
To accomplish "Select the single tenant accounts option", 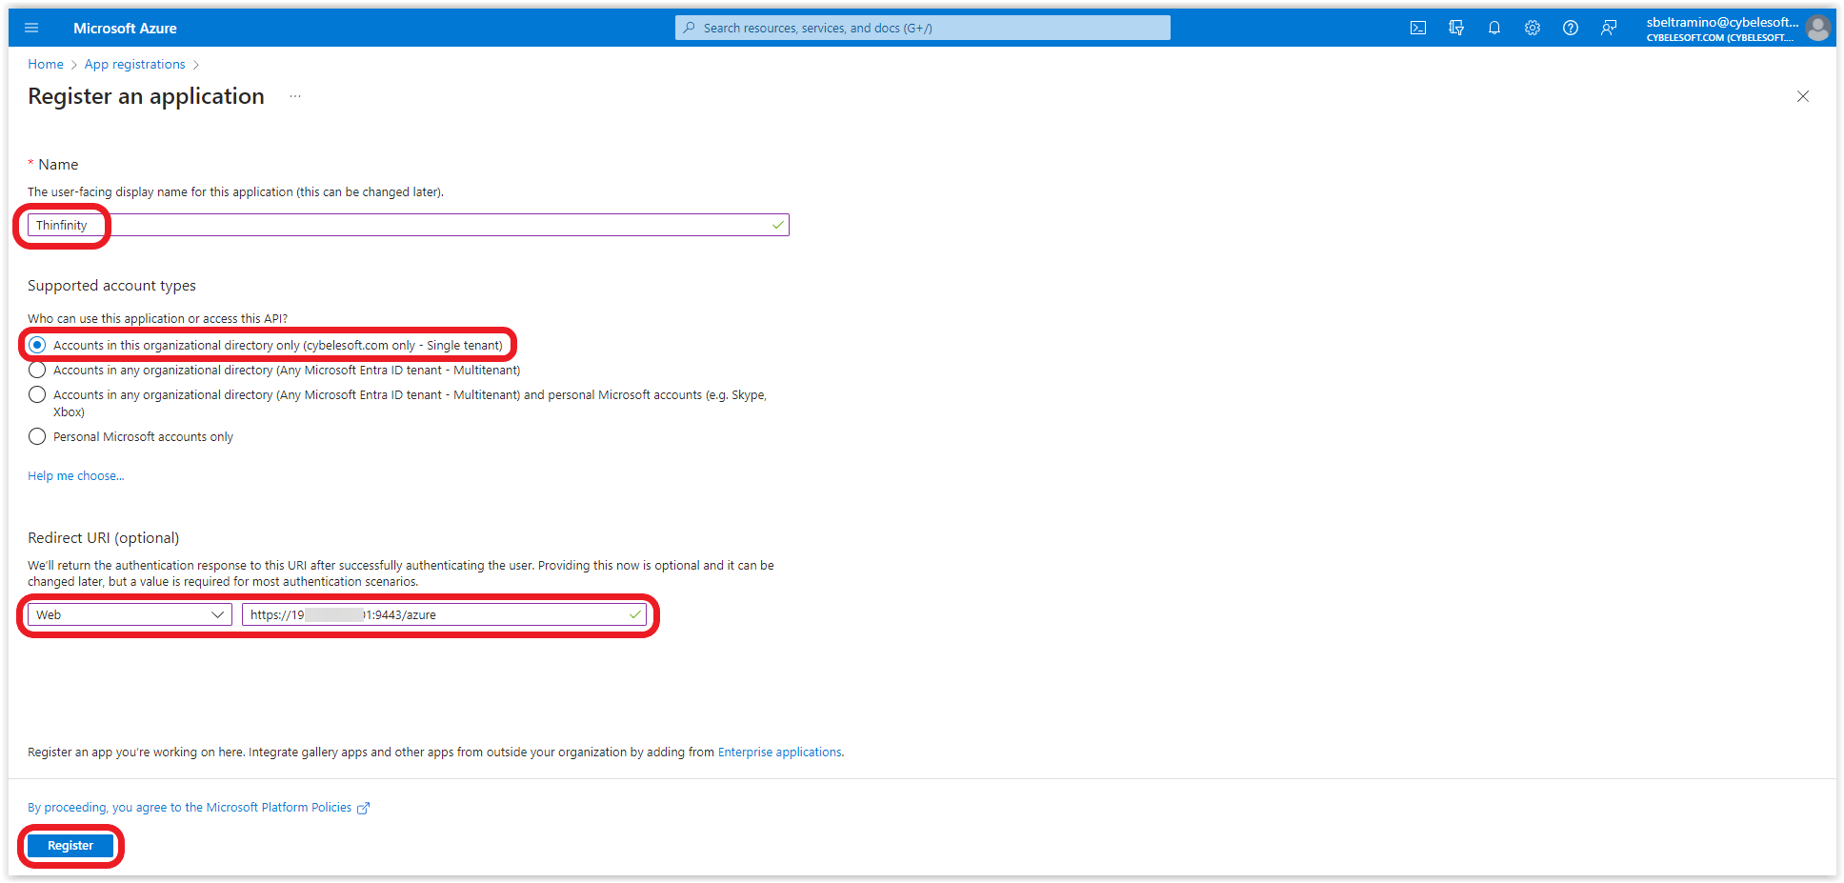I will (x=37, y=345).
